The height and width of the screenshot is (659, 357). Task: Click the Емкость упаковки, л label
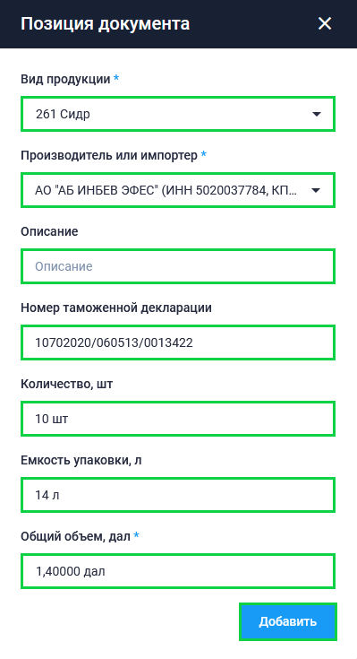tap(81, 460)
